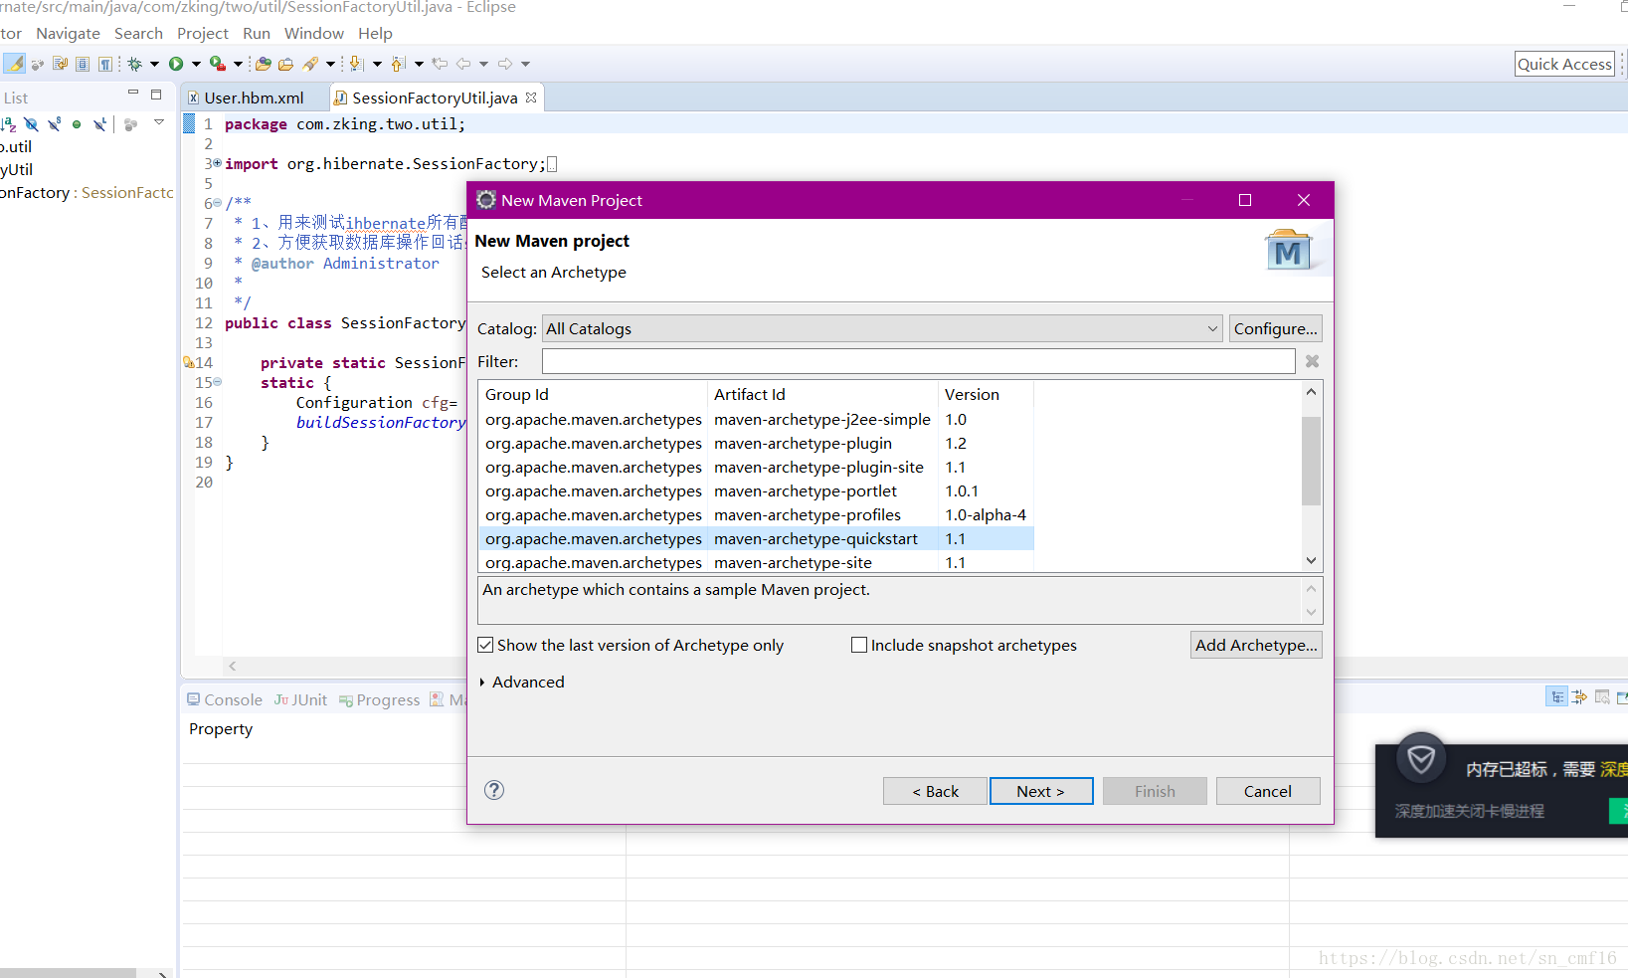The height and width of the screenshot is (978, 1628).
Task: Select the maven-archetype-quickstart row
Action: pos(756,538)
